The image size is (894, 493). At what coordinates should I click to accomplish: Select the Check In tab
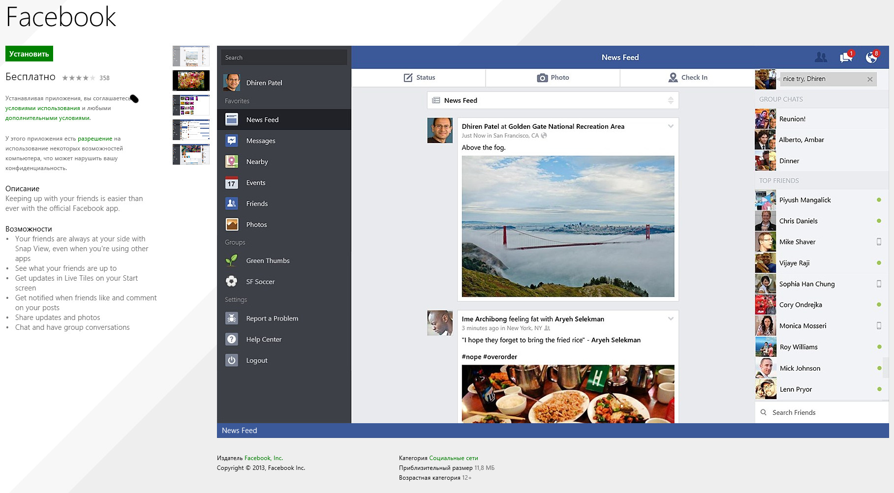pyautogui.click(x=687, y=78)
